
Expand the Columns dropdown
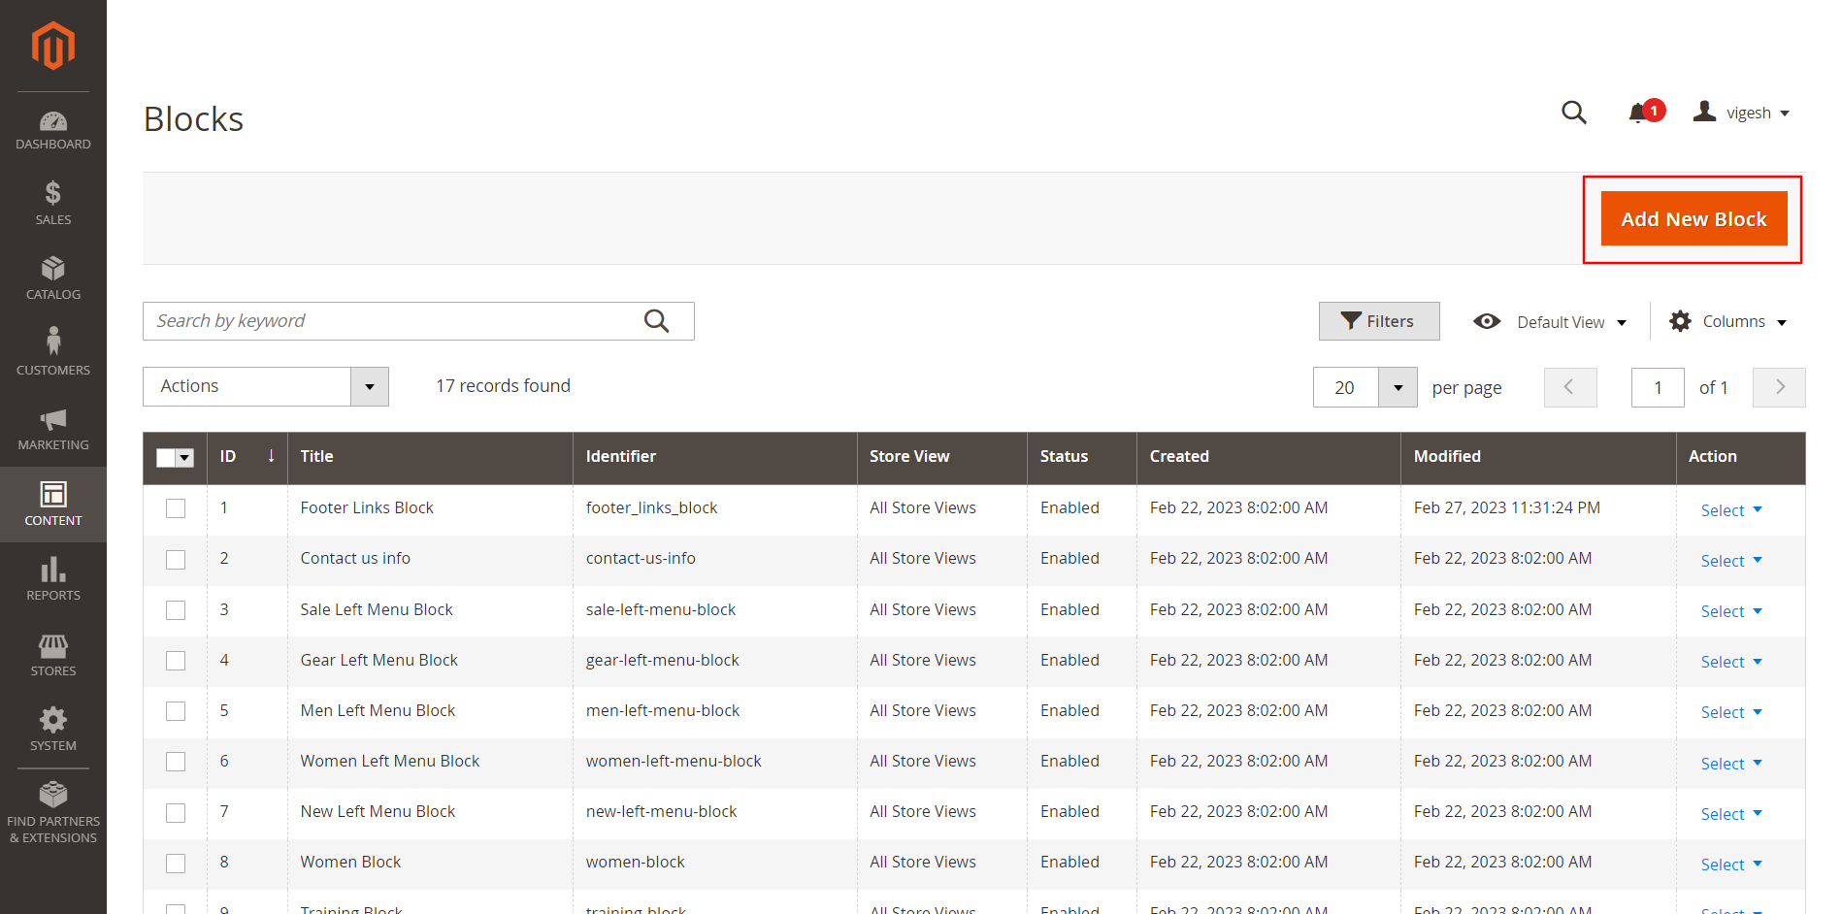(1728, 321)
